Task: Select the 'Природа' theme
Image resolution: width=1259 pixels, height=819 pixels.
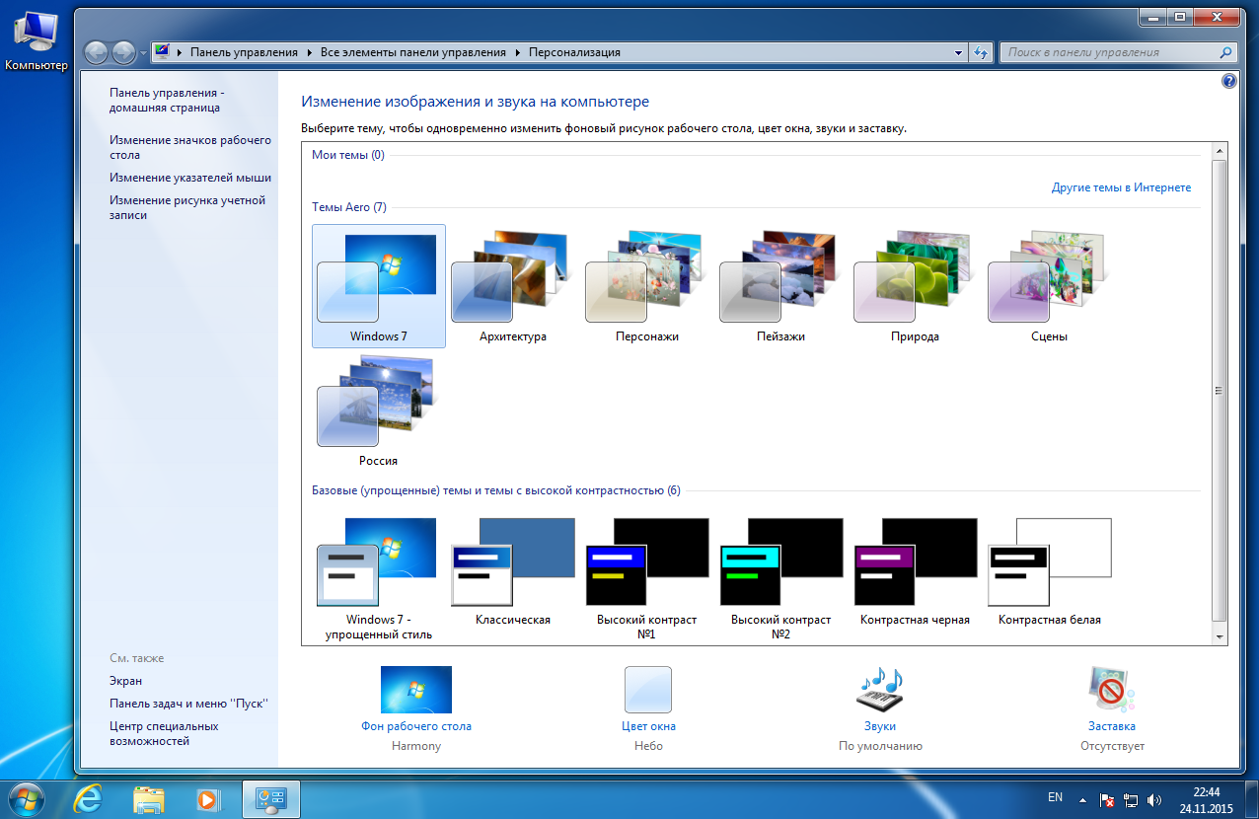Action: (916, 286)
